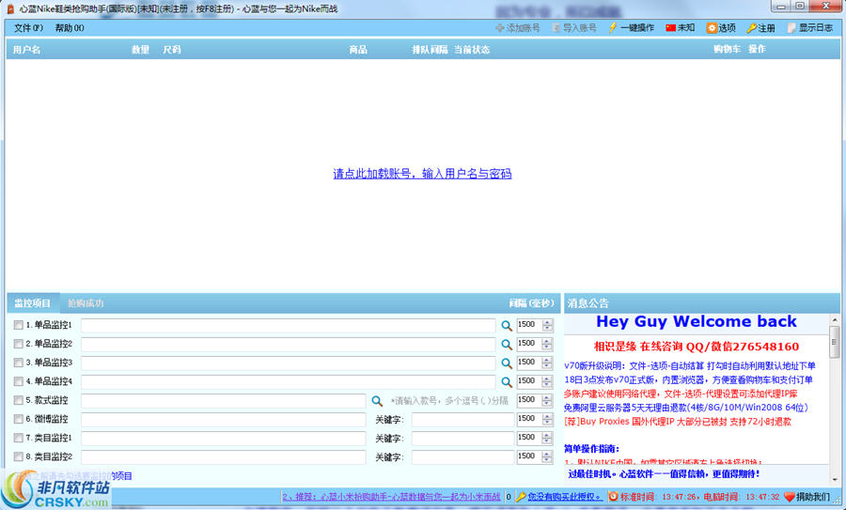This screenshot has height=510, width=846.
Task: Click search magnifier for 单品监控3
Action: (x=507, y=363)
